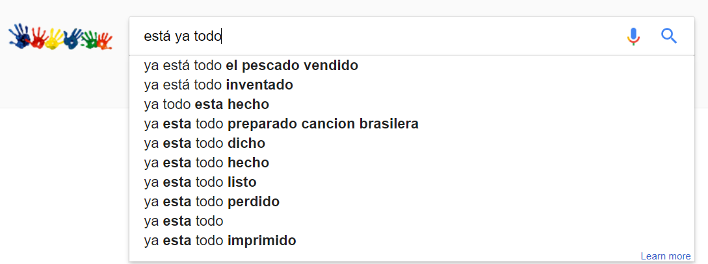Viewport: 708px width, 264px height.
Task: Pick the "ya todo esta hecho" suggestion
Action: (207, 104)
